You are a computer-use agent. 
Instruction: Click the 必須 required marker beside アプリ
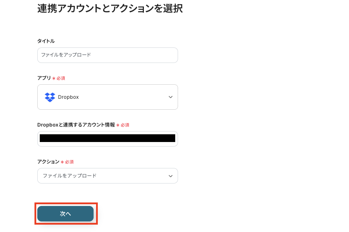click(x=59, y=78)
